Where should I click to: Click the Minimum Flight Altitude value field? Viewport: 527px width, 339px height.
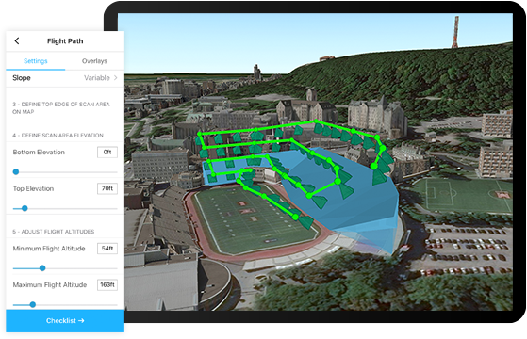coord(107,249)
